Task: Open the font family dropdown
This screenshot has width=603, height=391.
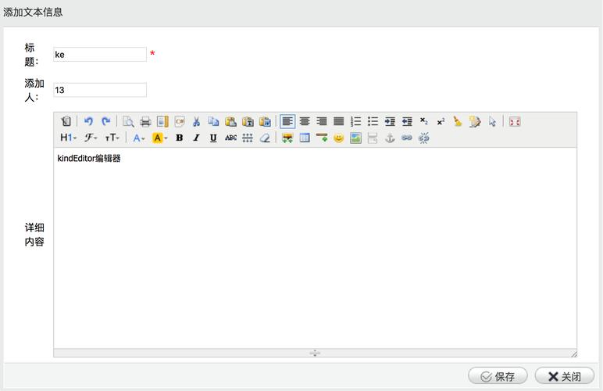Action: pos(91,138)
